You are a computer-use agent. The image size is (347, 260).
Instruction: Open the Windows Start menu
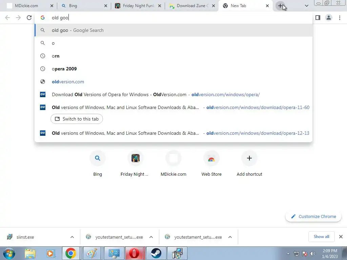coord(9,253)
